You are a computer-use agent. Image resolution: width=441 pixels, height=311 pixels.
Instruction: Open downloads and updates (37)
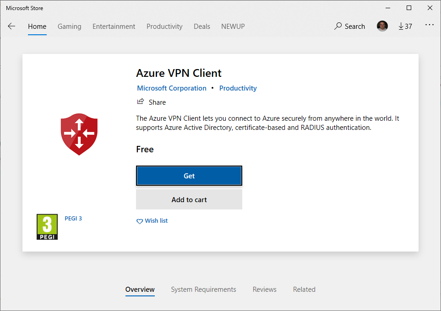(405, 27)
